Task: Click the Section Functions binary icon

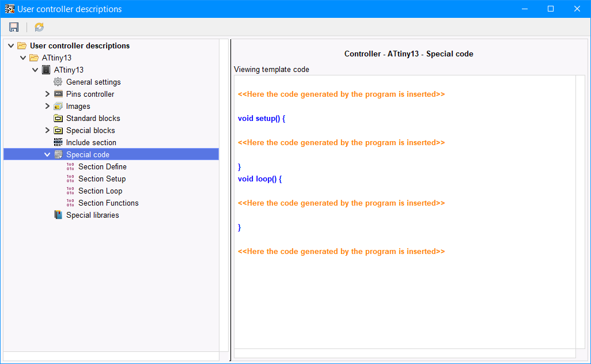Action: tap(70, 203)
